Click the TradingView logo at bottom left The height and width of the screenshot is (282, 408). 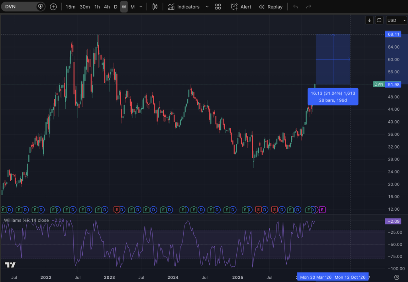[10, 265]
